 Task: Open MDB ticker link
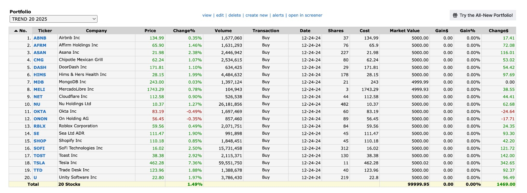point(39,82)
